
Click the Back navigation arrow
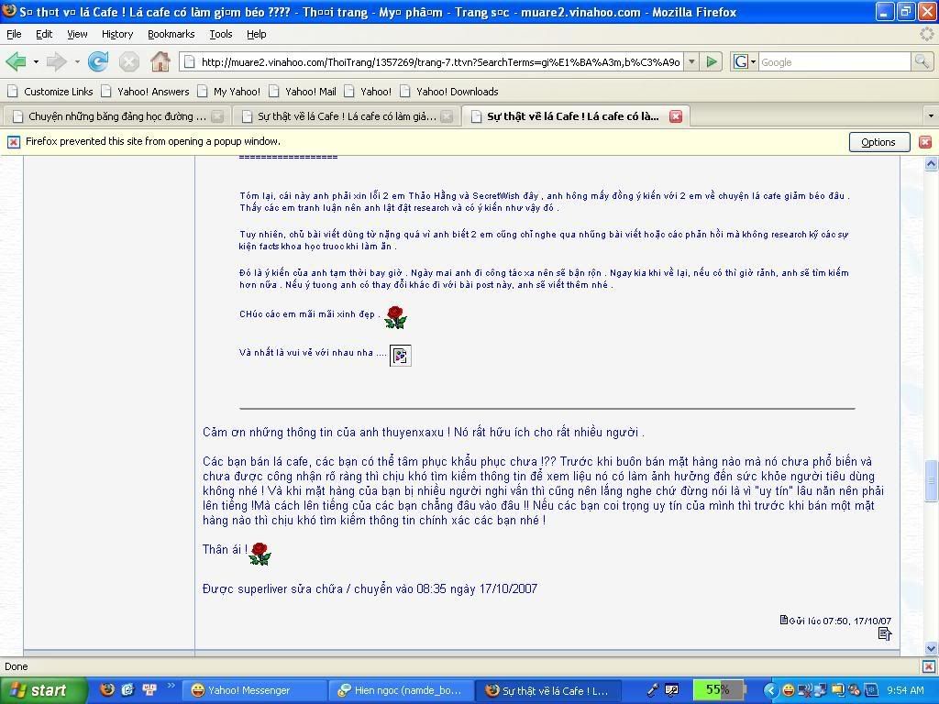point(16,62)
